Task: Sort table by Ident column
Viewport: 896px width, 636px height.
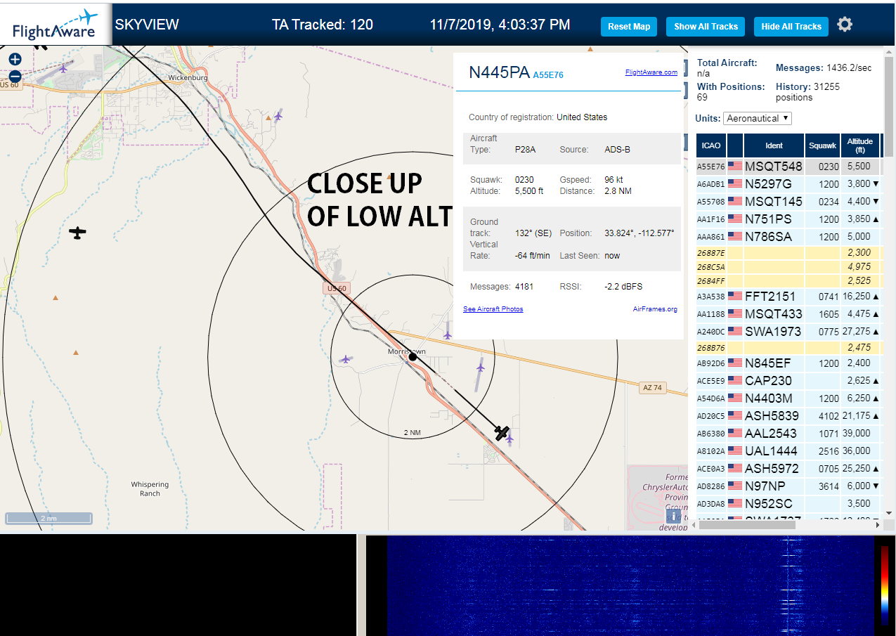Action: [x=774, y=145]
